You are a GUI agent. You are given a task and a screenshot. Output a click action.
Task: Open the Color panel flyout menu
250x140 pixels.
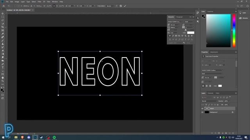[236, 11]
